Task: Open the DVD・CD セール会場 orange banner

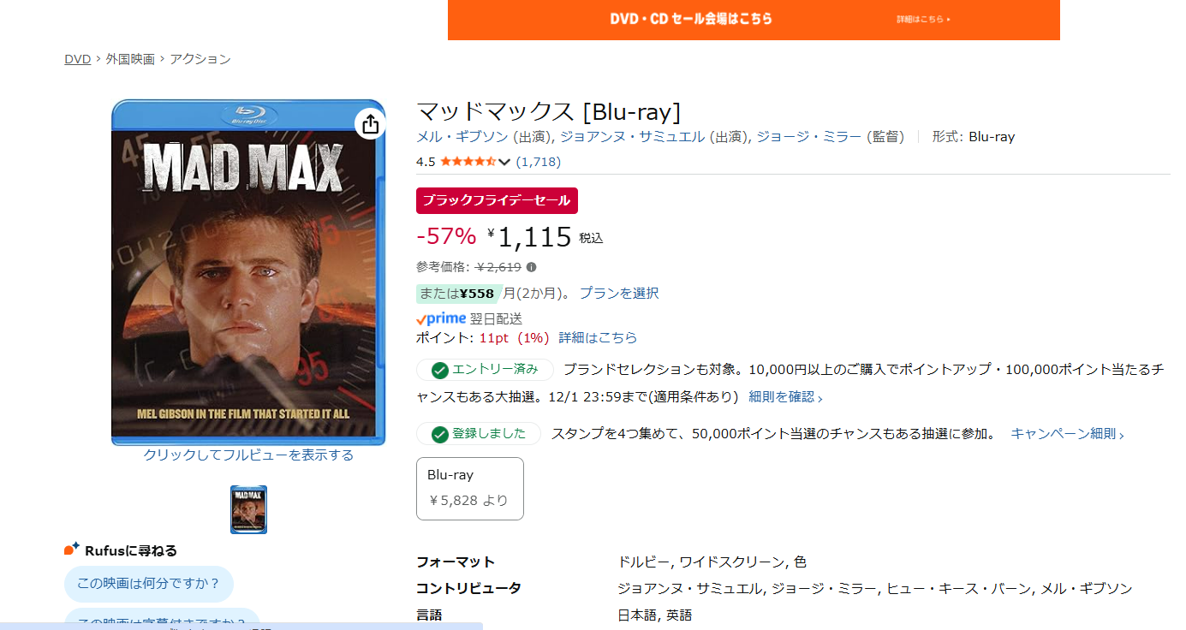Action: pyautogui.click(x=754, y=20)
